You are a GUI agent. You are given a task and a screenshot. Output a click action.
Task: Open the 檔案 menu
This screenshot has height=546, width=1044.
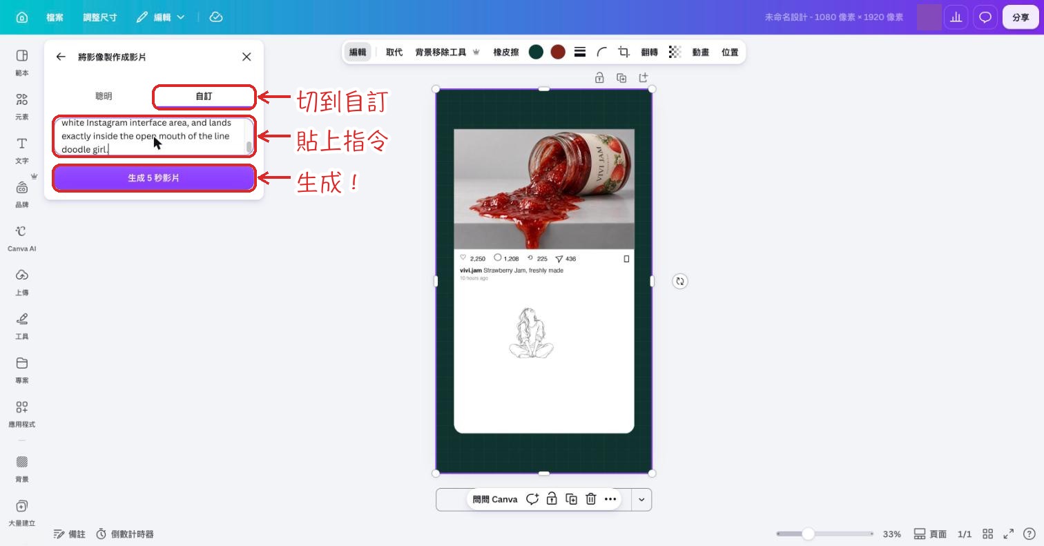[x=55, y=17]
